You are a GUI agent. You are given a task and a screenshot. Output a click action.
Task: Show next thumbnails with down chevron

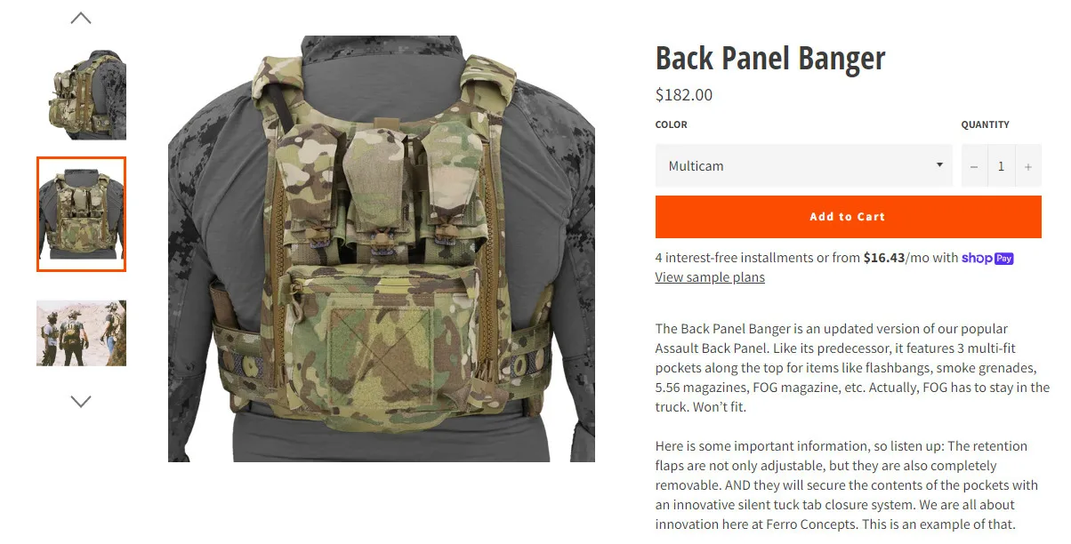coord(81,402)
